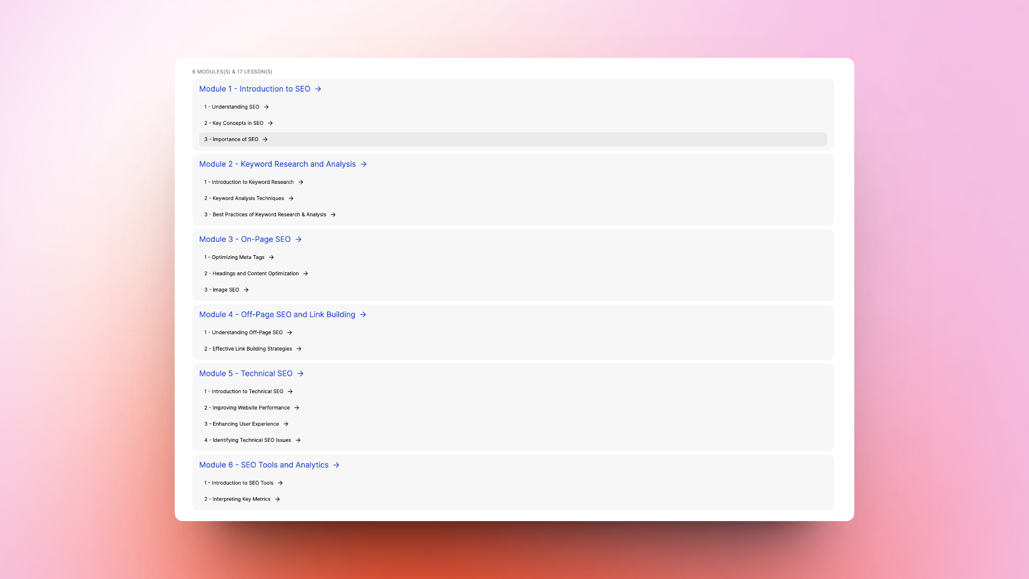This screenshot has width=1029, height=579.
Task: Open Module 5 - Technical SEO
Action: click(246, 374)
